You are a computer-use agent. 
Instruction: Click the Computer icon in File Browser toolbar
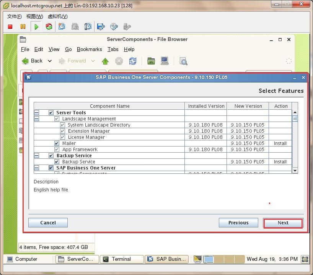(165, 61)
